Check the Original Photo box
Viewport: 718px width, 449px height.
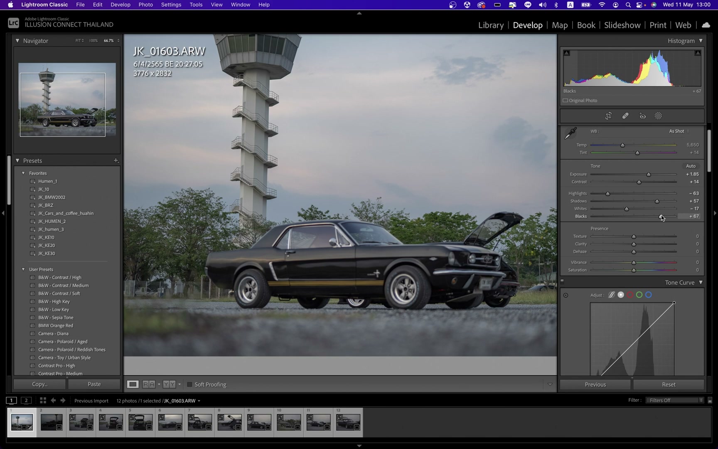coord(566,101)
